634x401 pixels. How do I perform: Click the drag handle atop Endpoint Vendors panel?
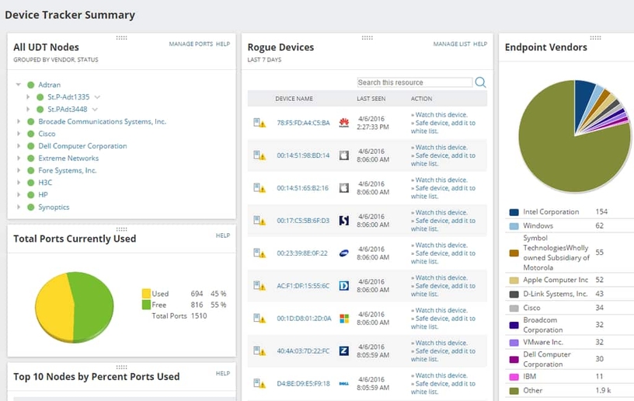pos(595,37)
